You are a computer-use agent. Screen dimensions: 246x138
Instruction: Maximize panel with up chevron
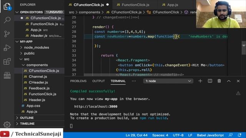(x=229, y=81)
